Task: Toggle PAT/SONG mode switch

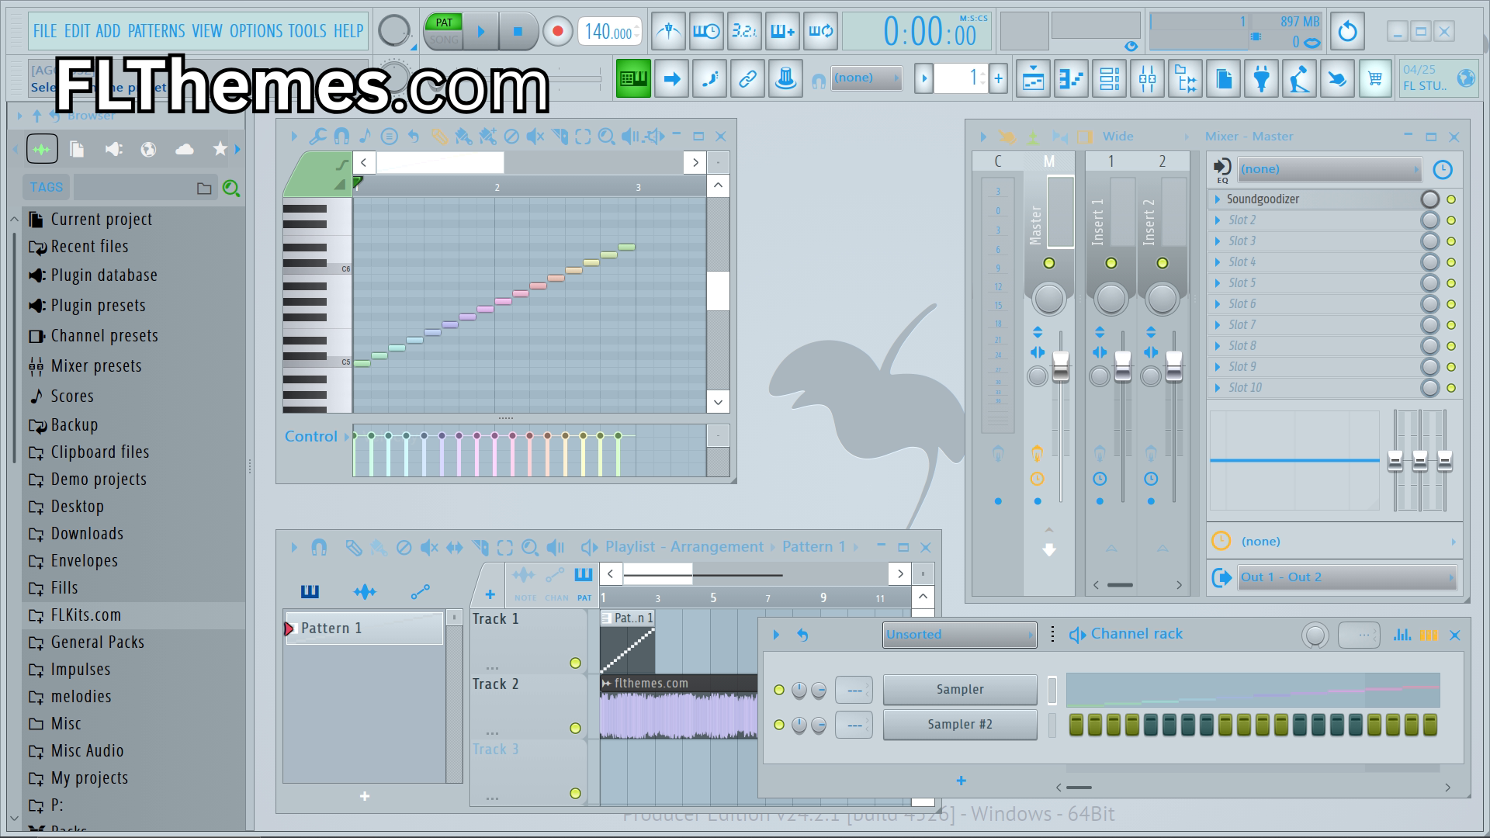Action: pos(444,31)
